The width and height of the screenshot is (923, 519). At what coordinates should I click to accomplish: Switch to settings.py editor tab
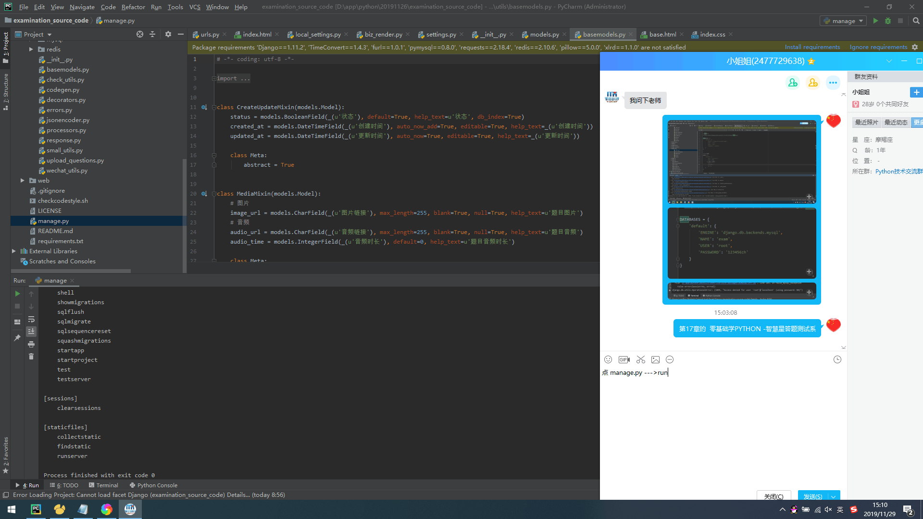pos(441,35)
